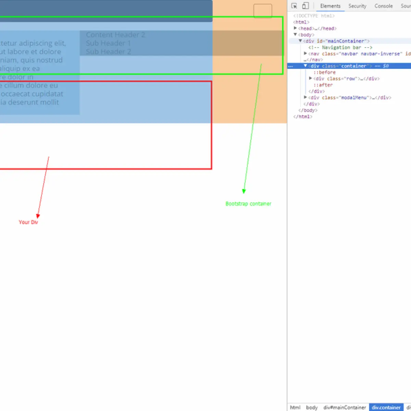Expand the div modalMenu node

tap(306, 97)
